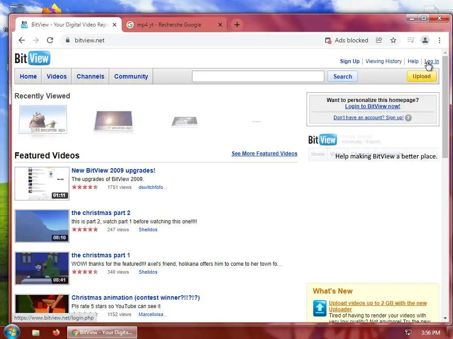453x339 pixels.
Task: Open the Videos navigation tab
Action: point(57,76)
